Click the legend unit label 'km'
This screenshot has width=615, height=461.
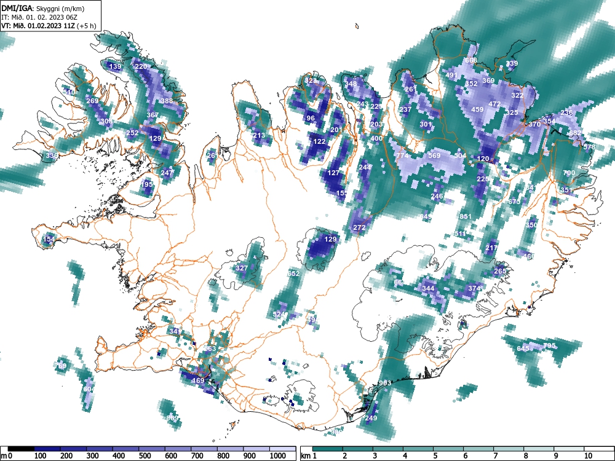(306, 456)
